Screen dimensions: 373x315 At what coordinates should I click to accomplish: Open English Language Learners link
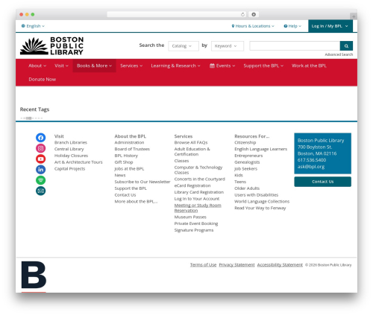(x=260, y=149)
